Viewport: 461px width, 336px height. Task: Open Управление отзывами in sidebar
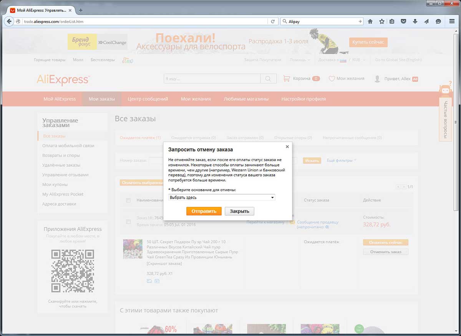coord(65,175)
